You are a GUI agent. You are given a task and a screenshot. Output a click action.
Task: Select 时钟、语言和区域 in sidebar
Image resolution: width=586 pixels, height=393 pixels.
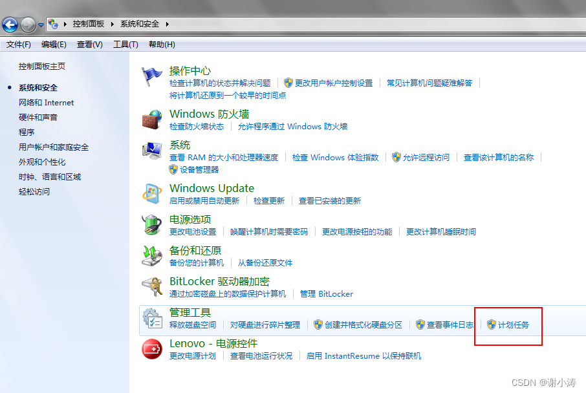[50, 177]
